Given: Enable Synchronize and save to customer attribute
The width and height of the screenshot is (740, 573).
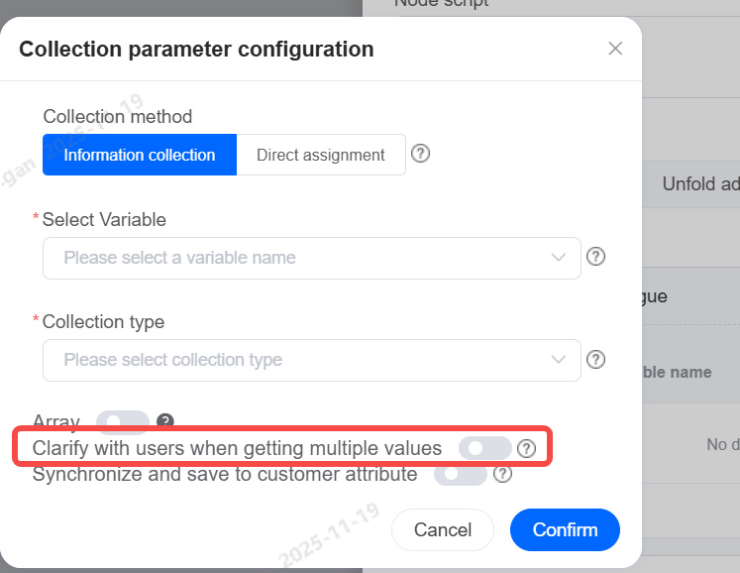Looking at the screenshot, I should click(x=461, y=474).
